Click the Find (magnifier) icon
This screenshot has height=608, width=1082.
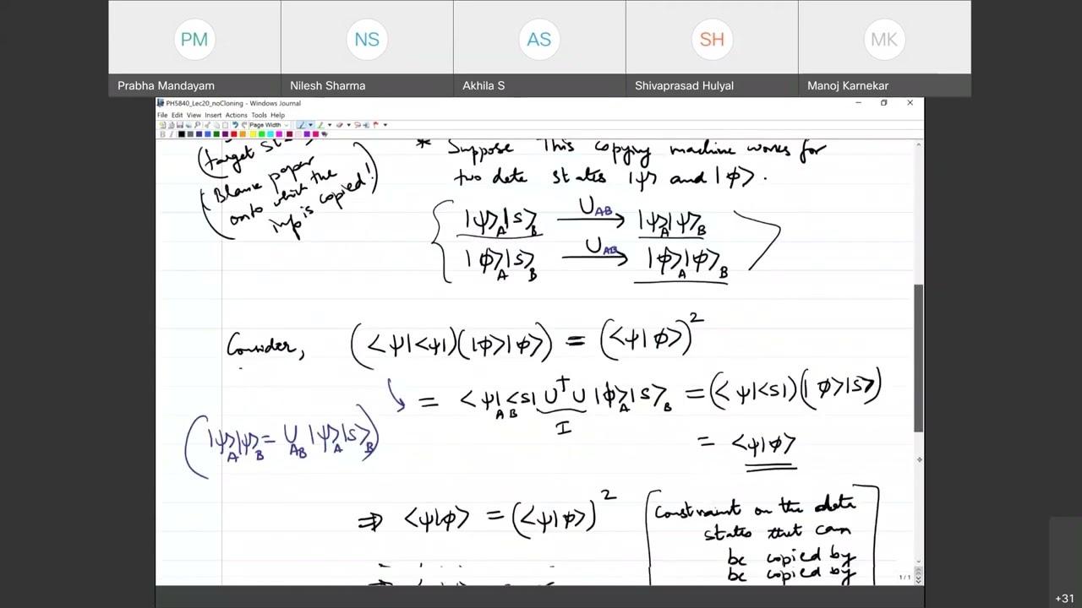coord(197,125)
